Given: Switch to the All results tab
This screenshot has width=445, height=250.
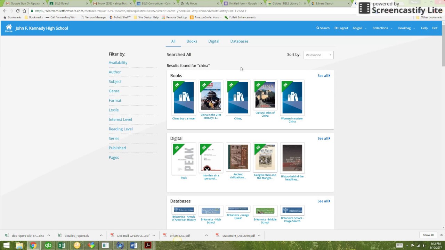Looking at the screenshot, I should coord(173,41).
